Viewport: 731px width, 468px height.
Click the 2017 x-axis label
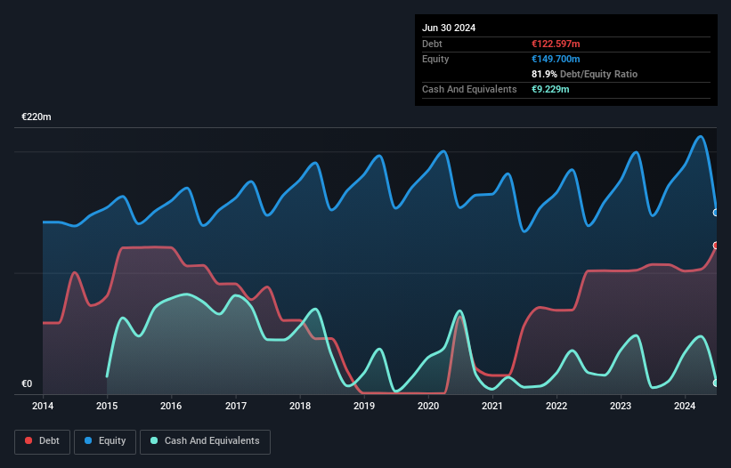(x=236, y=406)
